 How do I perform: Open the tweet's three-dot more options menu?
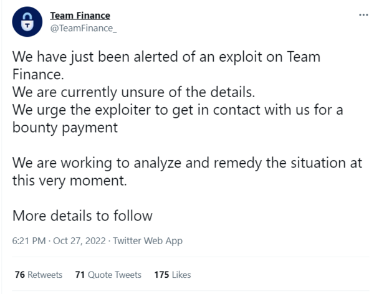coord(363,15)
